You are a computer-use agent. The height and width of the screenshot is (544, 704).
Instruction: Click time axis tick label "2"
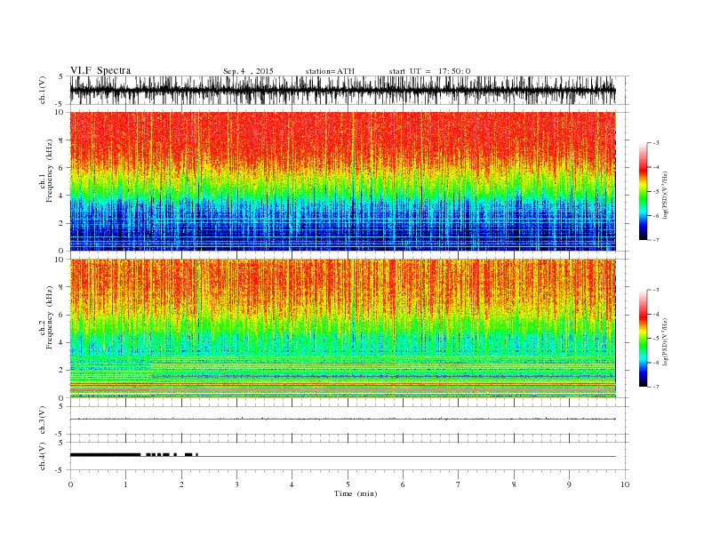click(181, 484)
